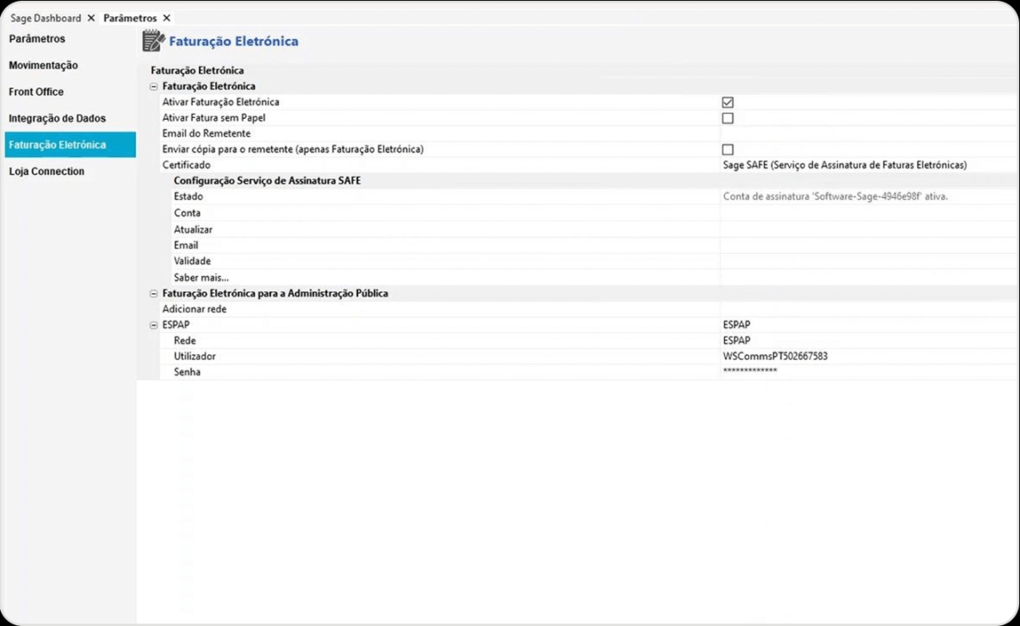The image size is (1020, 626).
Task: Close the Parâmetros tab
Action: pyautogui.click(x=167, y=18)
